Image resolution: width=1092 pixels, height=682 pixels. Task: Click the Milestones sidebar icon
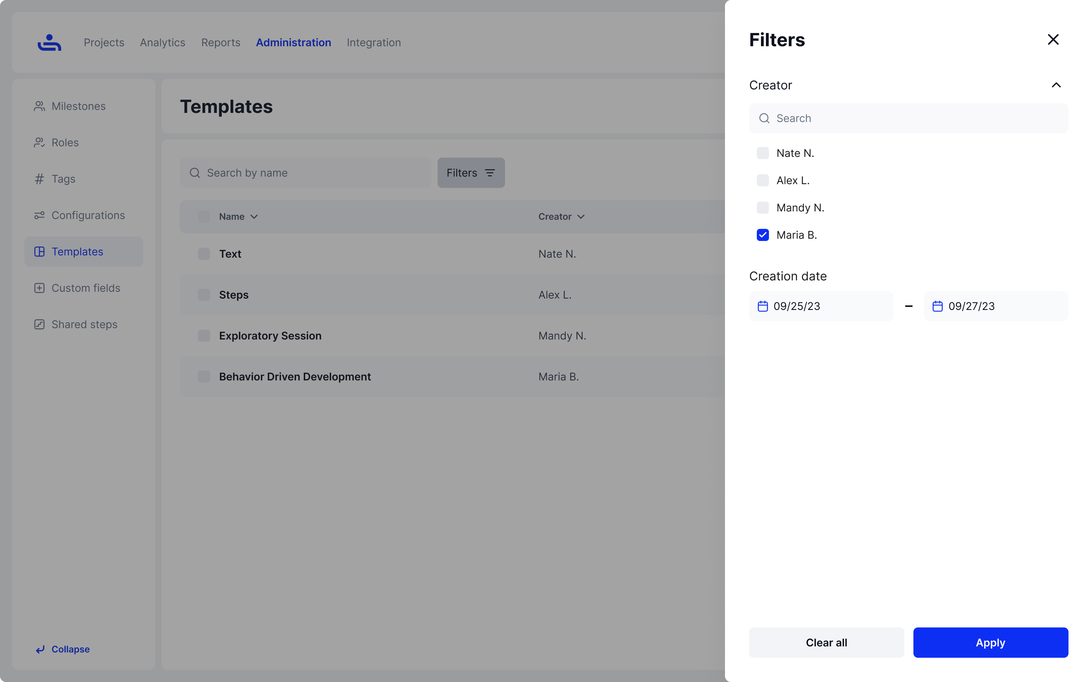39,106
